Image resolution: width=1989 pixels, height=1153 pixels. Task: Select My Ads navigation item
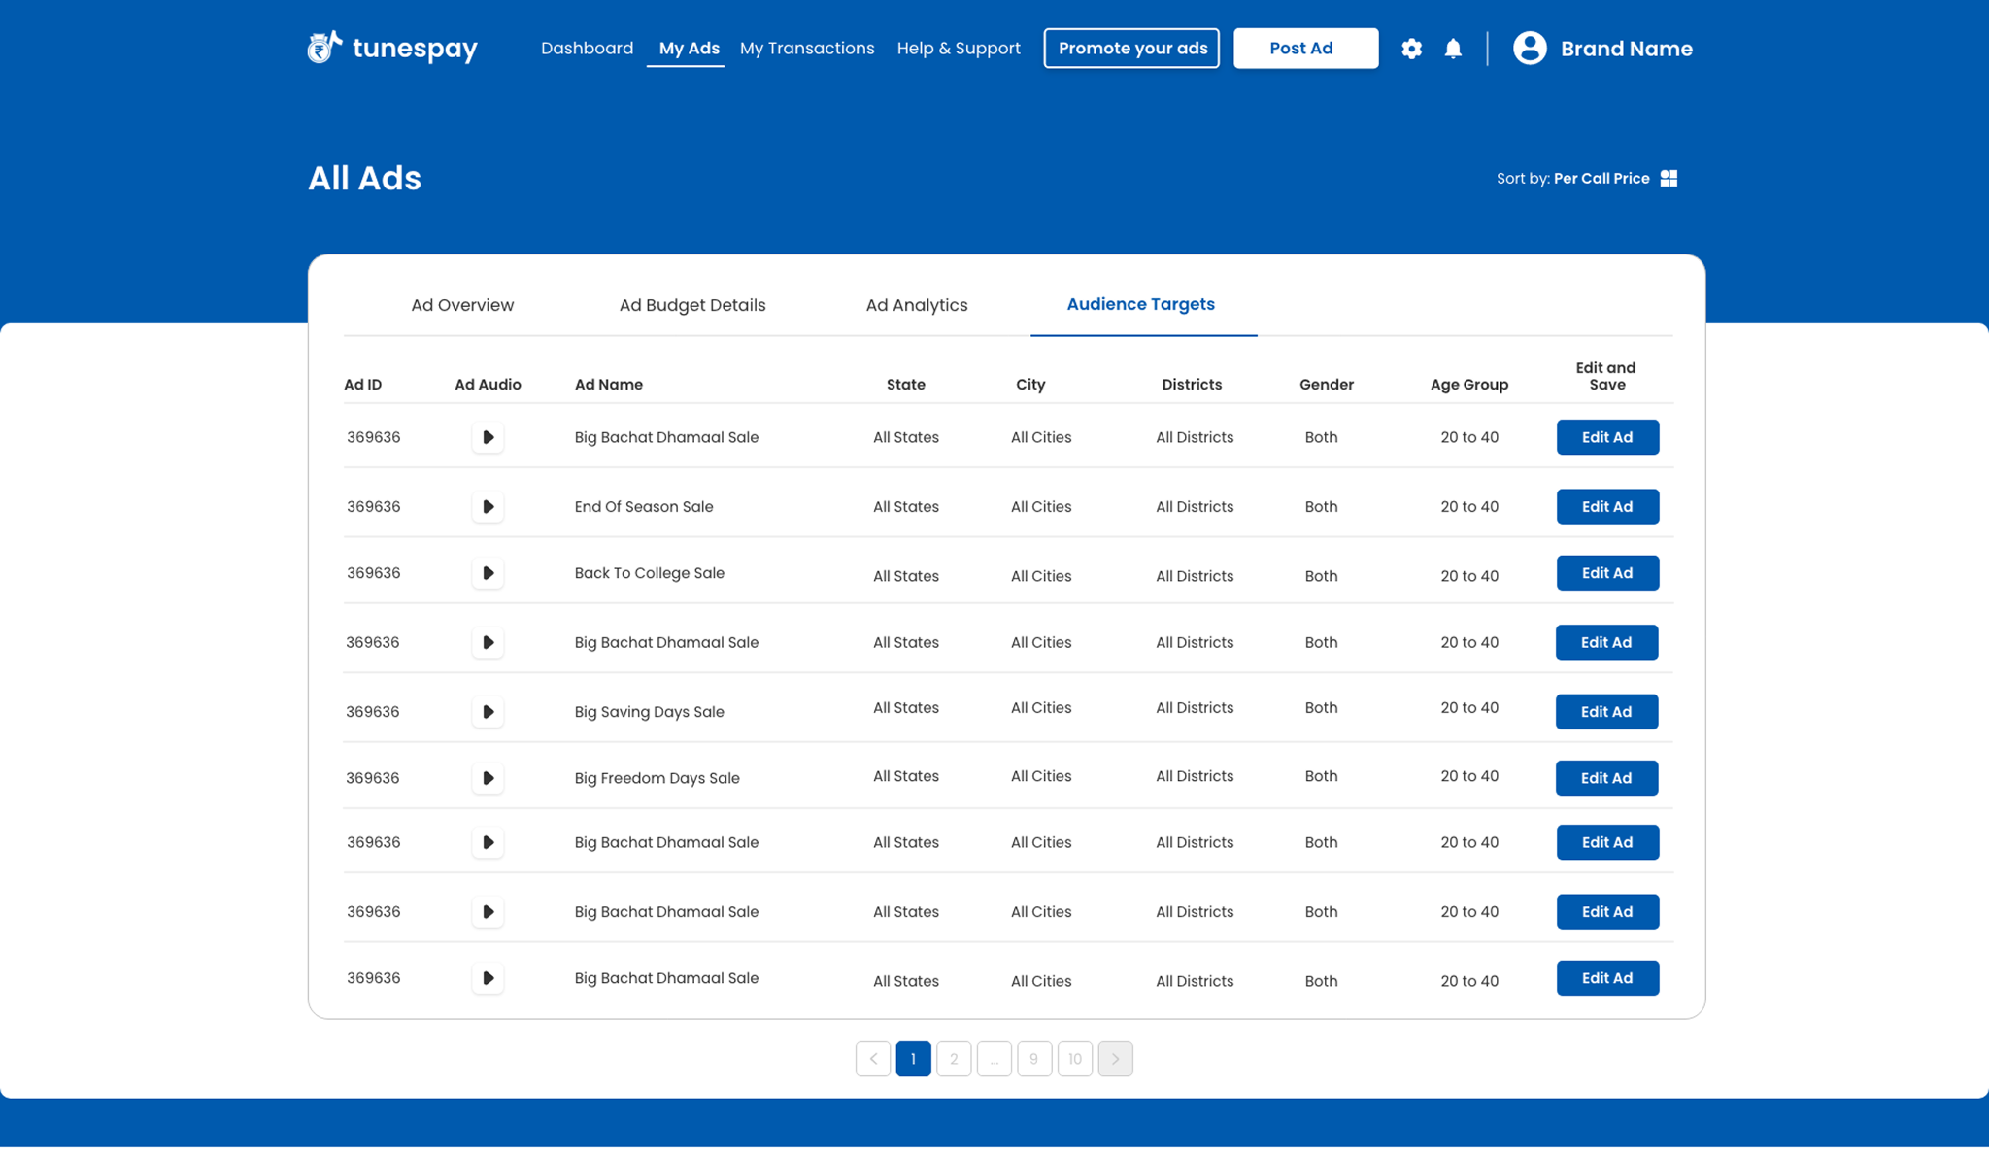[689, 48]
